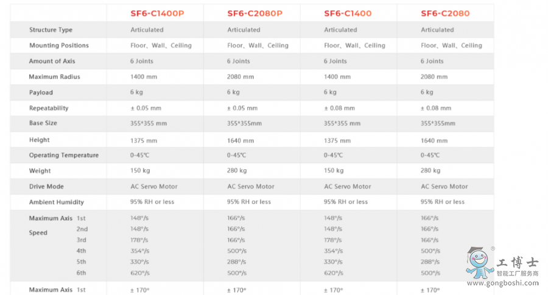Click the Weight row label
The image size is (548, 295).
[x=40, y=171]
